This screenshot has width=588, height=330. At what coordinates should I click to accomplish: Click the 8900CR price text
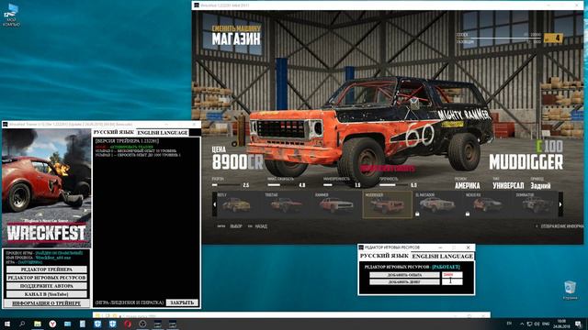tap(237, 162)
